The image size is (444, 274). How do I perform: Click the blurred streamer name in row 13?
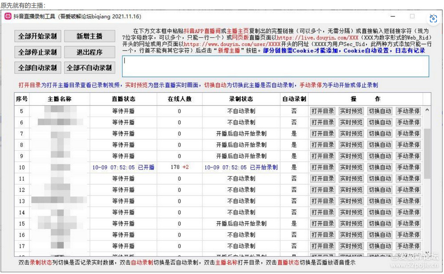click(x=60, y=201)
